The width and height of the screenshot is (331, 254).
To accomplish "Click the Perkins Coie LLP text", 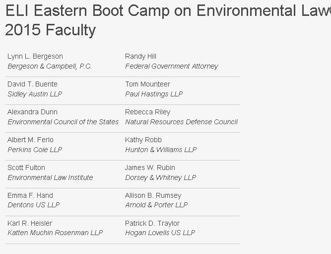I will coord(35,150).
